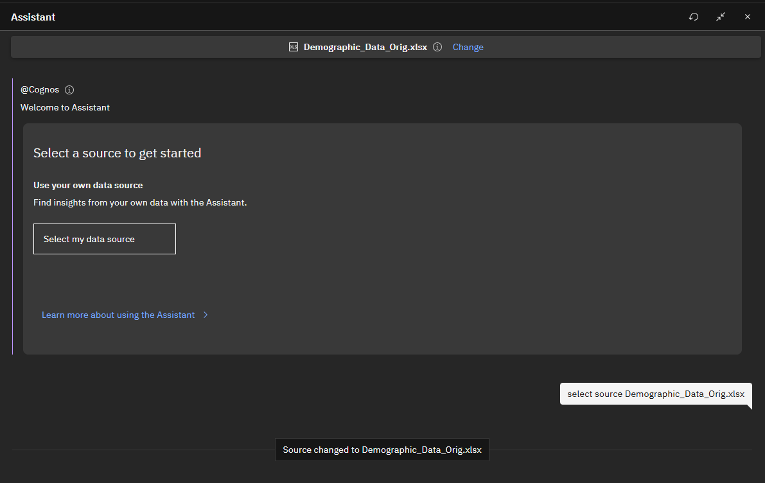The width and height of the screenshot is (765, 483).
Task: Click the chevron after the Learn more link
Action: coord(206,315)
